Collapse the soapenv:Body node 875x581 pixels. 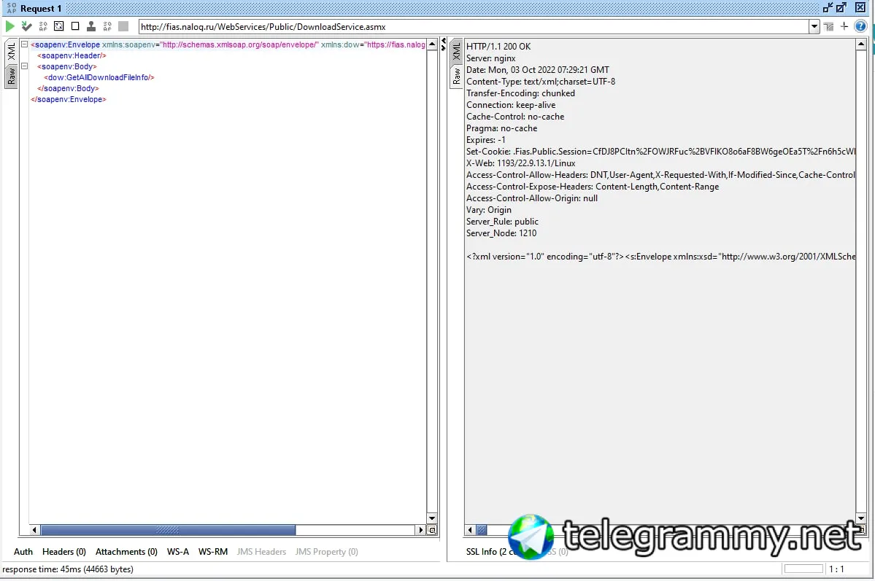pyautogui.click(x=25, y=66)
